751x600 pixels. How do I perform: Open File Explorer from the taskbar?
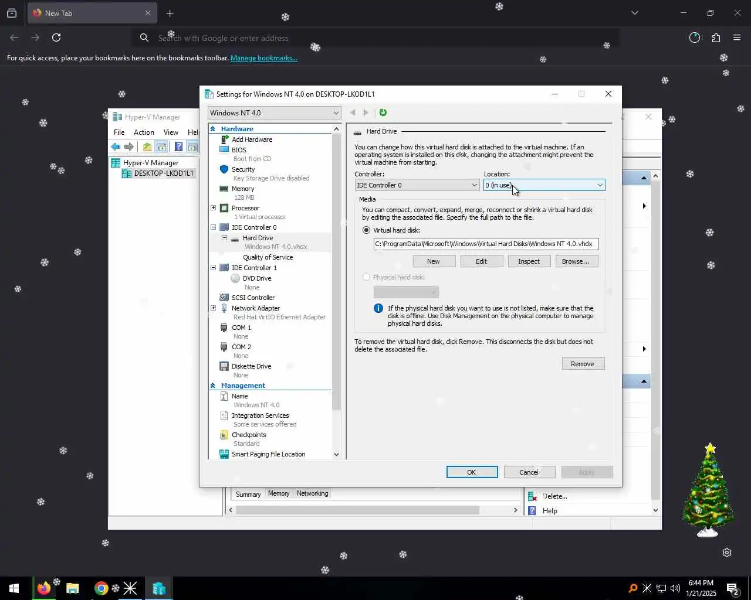click(x=73, y=588)
